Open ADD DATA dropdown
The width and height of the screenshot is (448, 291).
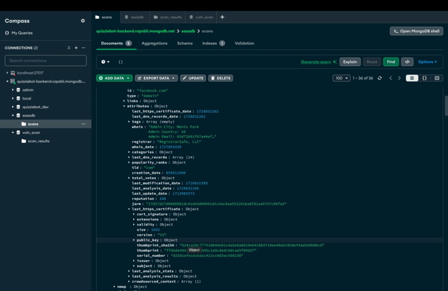pos(115,78)
